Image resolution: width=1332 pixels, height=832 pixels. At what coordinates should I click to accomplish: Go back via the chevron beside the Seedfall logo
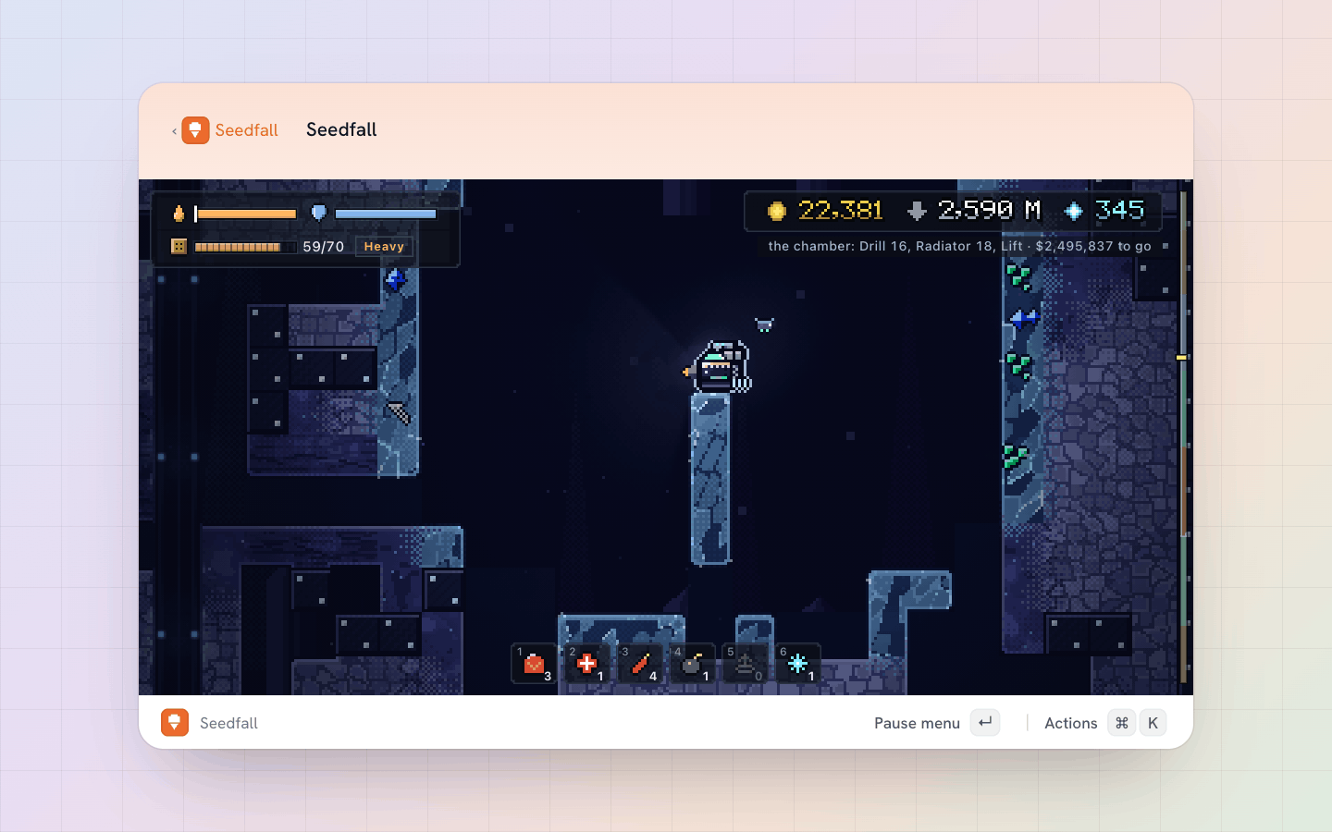174,131
